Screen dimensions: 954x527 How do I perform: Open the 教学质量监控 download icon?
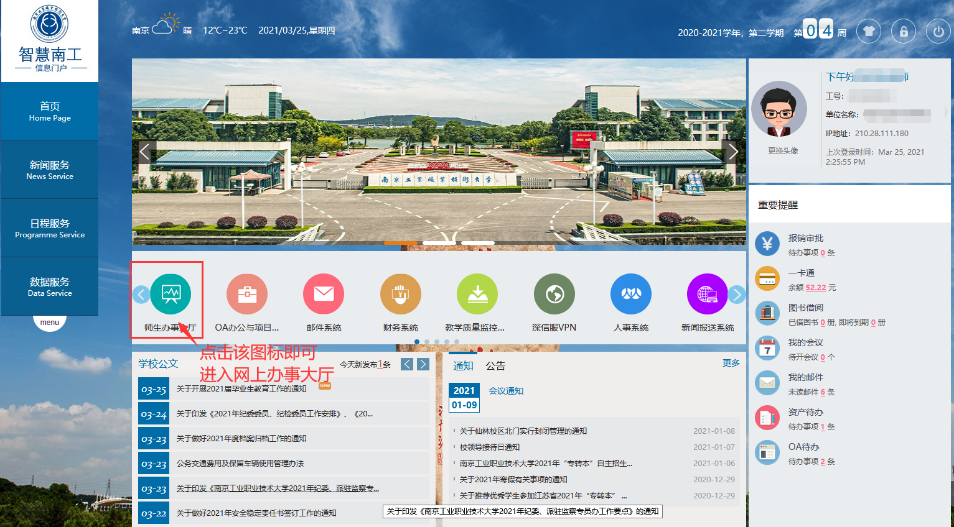tap(477, 294)
